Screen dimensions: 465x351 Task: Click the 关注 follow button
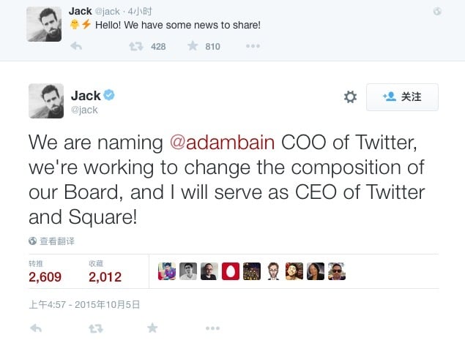[x=402, y=97]
